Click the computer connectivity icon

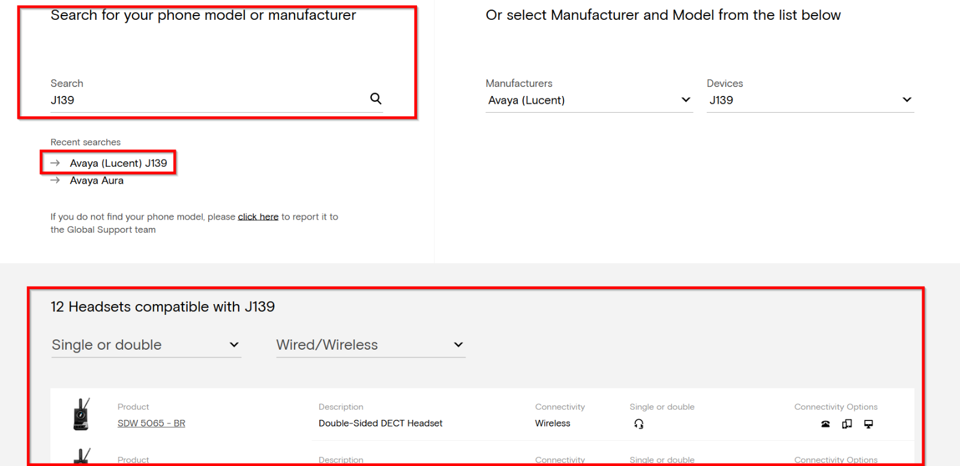[868, 424]
